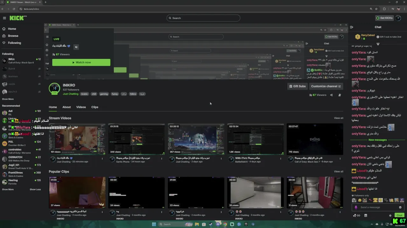
Task: Click the green Chat send button
Action: [x=399, y=215]
